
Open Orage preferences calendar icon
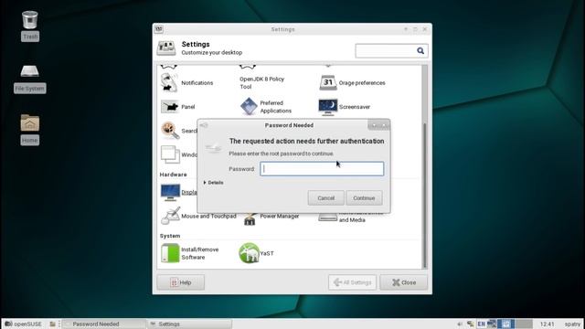click(x=327, y=82)
